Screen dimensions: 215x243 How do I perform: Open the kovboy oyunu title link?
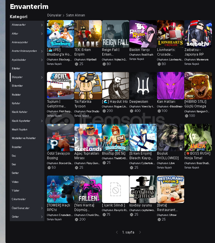pos(141,205)
